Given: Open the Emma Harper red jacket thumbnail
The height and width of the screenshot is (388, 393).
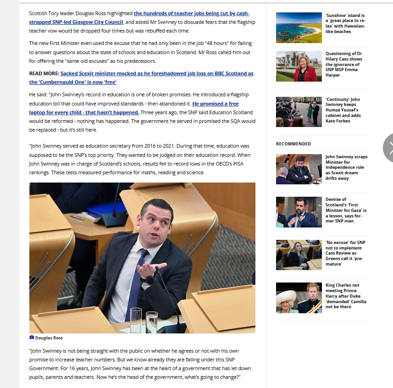Looking at the screenshot, I should tap(299, 66).
